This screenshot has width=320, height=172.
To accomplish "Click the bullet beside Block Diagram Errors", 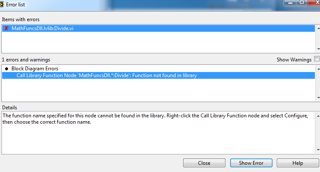I will [6, 69].
